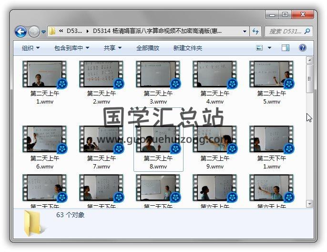
Task: Click the double chevron in address bar
Action: [x=61, y=31]
